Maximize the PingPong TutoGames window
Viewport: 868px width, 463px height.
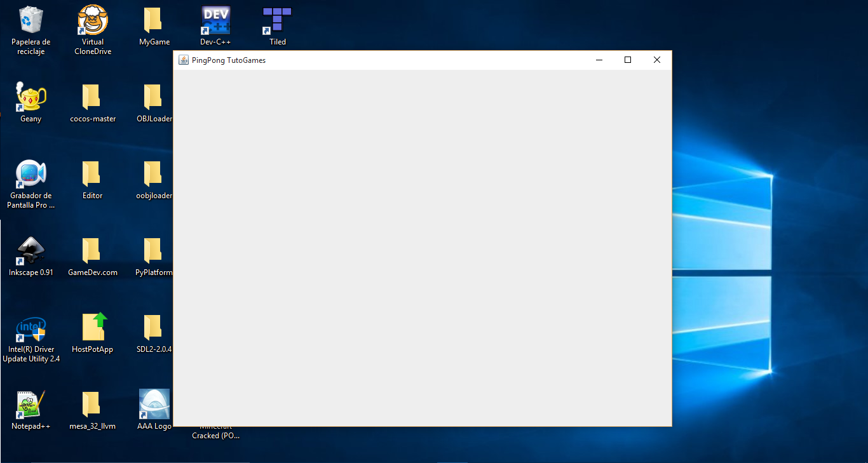pyautogui.click(x=628, y=60)
